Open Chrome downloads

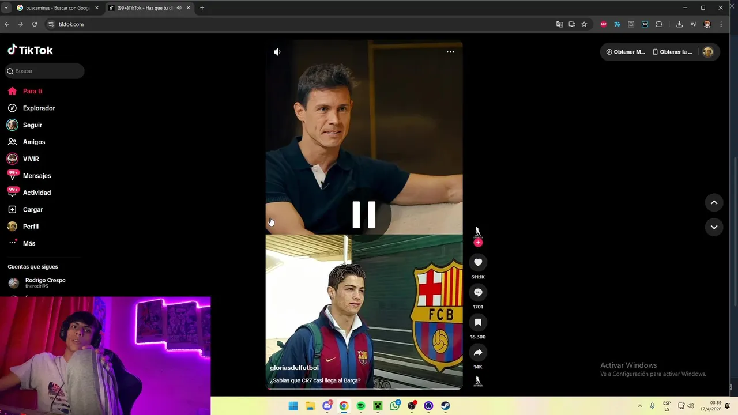tap(679, 24)
